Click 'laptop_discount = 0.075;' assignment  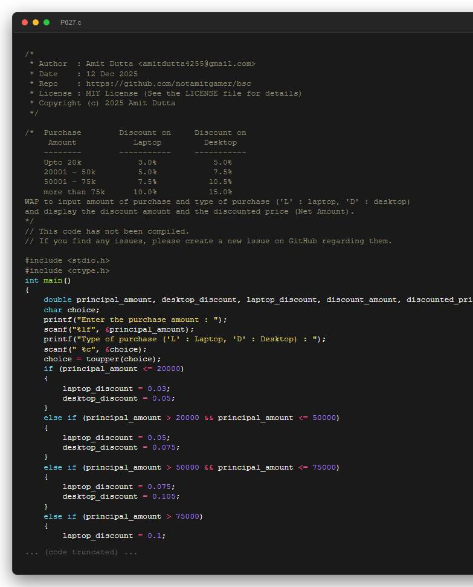click(x=119, y=487)
